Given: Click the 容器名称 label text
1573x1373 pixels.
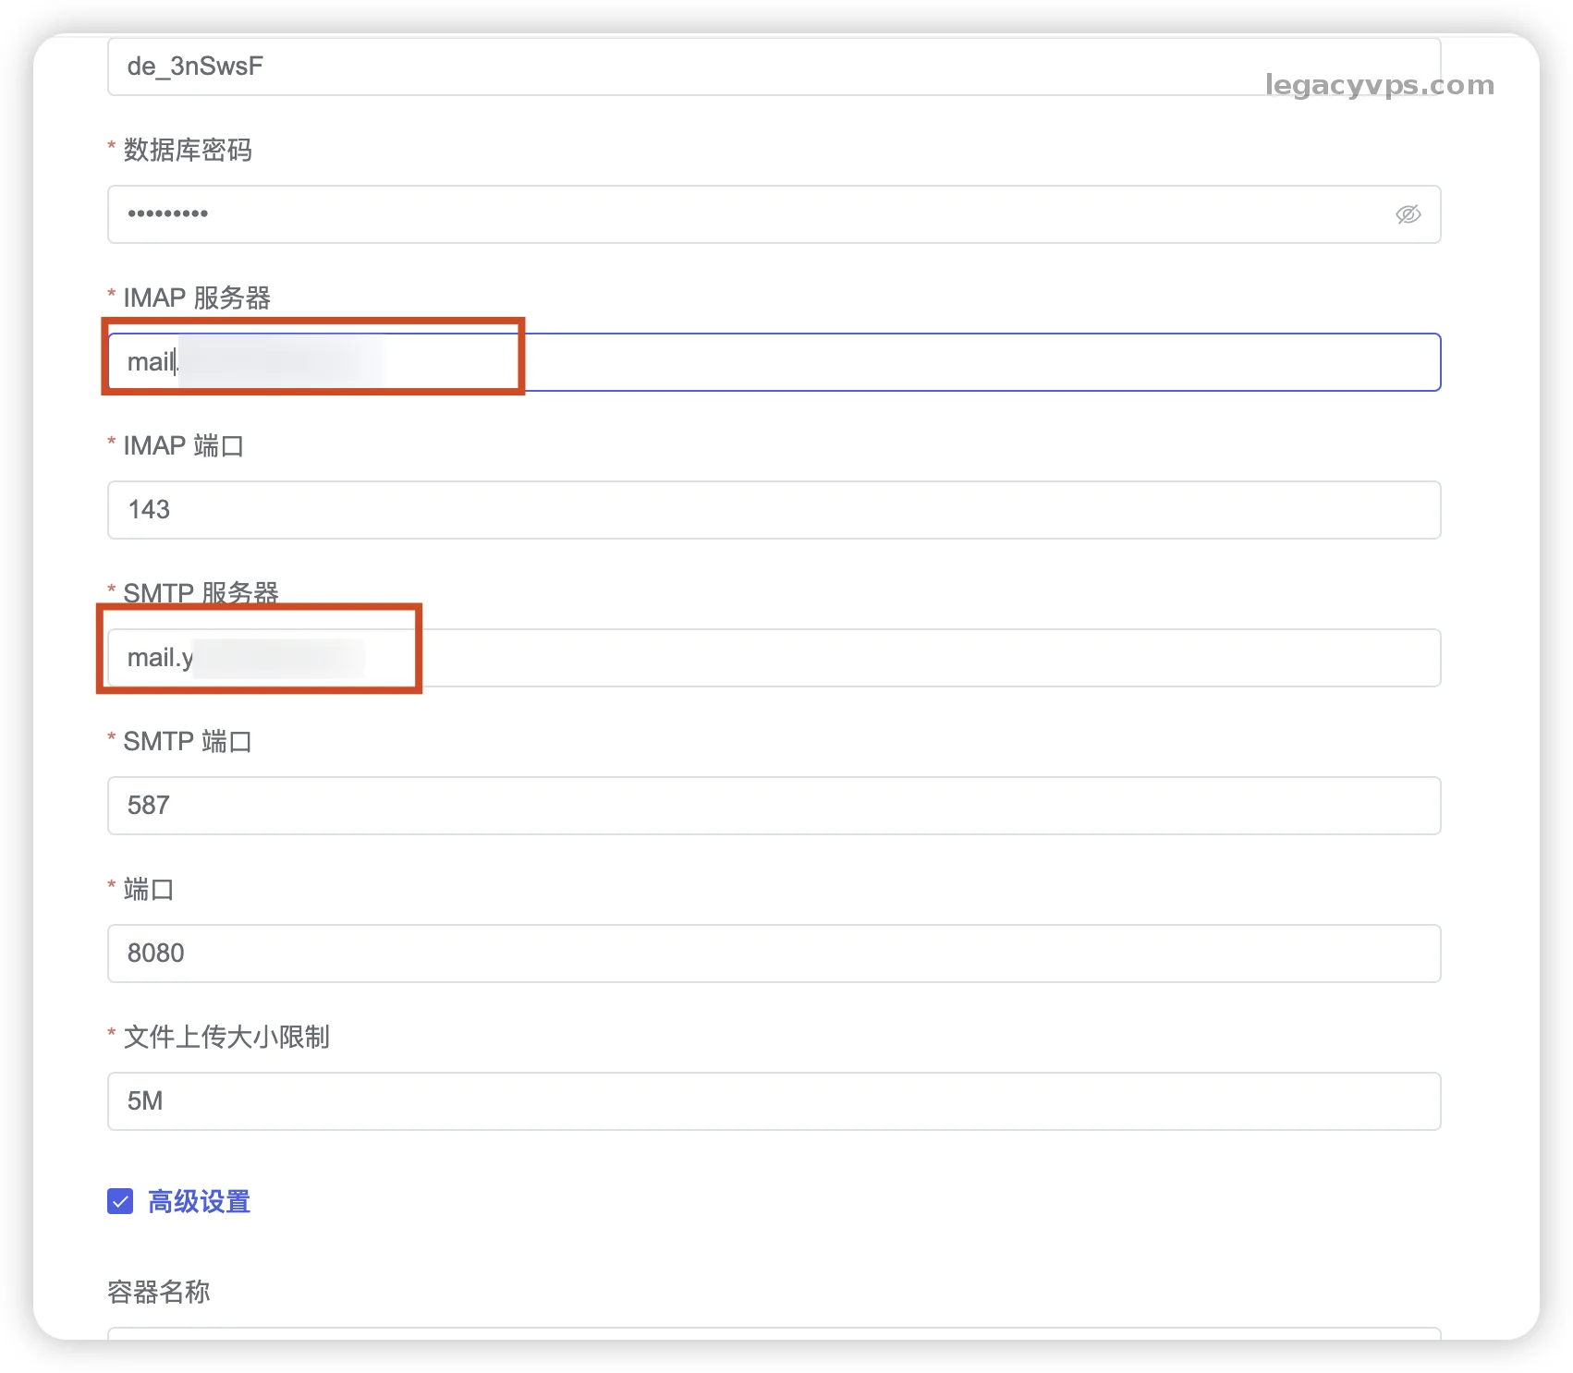Looking at the screenshot, I should 159,1292.
